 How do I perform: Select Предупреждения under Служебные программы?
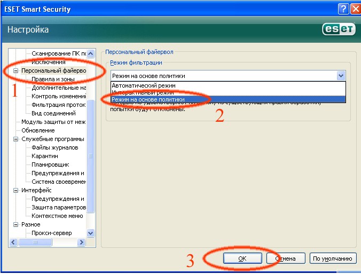(58, 173)
